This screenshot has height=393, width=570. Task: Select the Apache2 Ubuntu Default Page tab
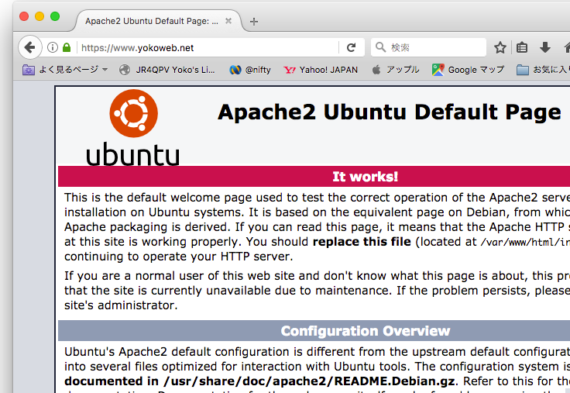pyautogui.click(x=158, y=21)
